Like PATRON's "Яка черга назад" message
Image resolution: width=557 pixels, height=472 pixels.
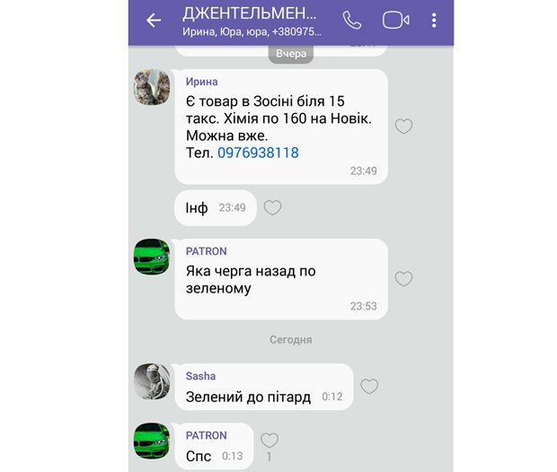point(404,278)
